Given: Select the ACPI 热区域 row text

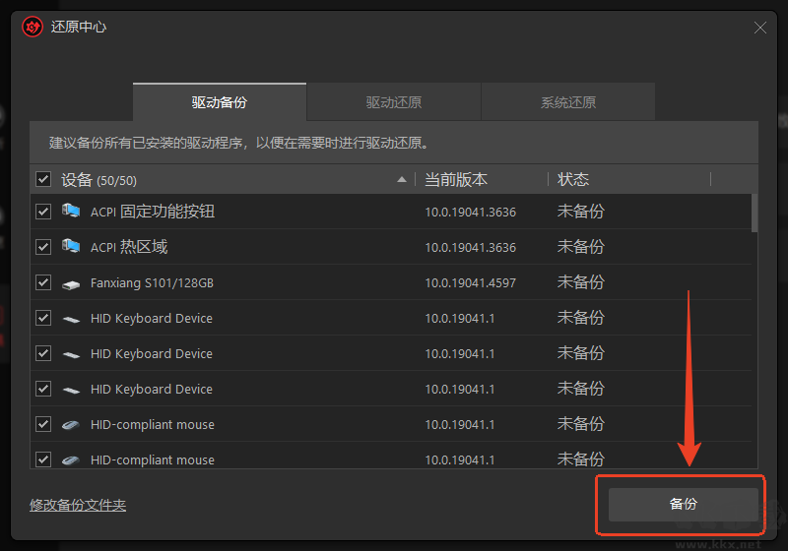Looking at the screenshot, I should (129, 247).
